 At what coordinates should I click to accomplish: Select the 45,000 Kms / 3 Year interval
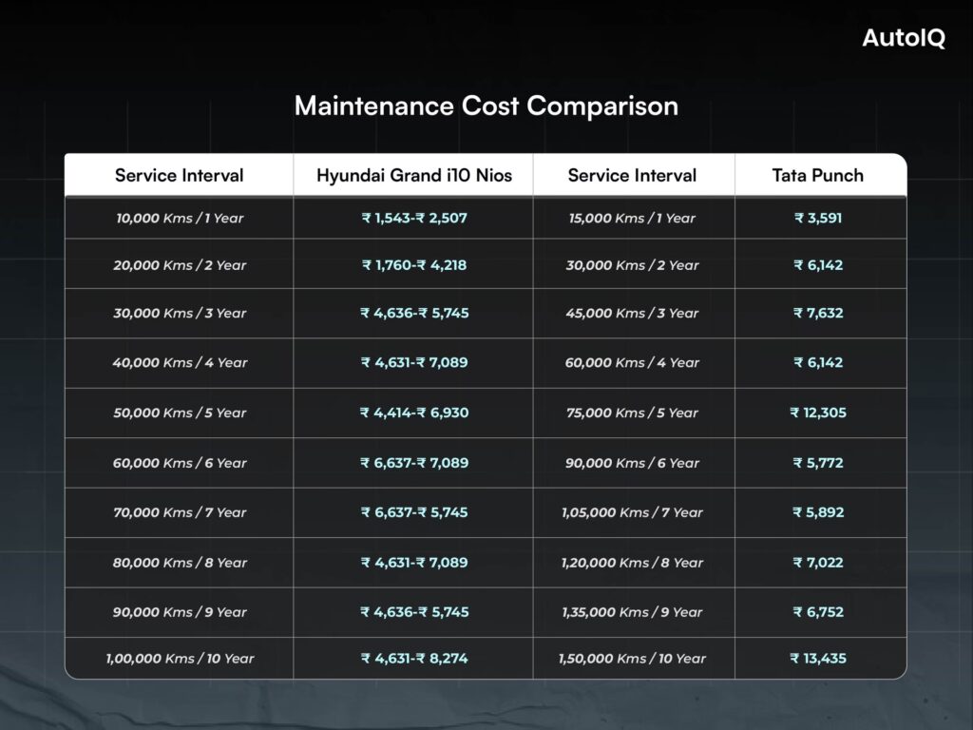pyautogui.click(x=632, y=313)
